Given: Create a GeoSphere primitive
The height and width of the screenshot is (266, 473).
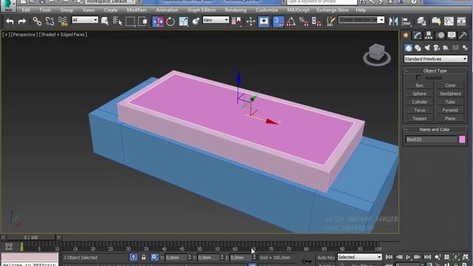Looking at the screenshot, I should click(450, 94).
